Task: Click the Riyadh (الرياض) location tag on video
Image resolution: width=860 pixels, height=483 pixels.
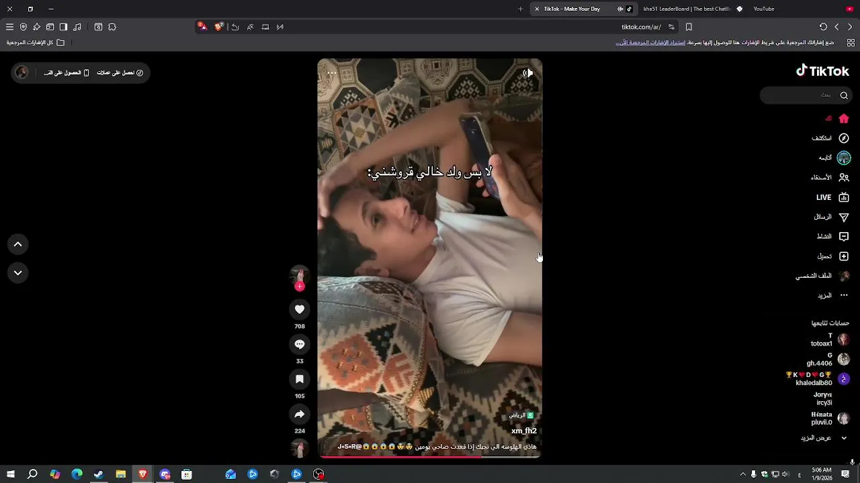Action: (521, 415)
